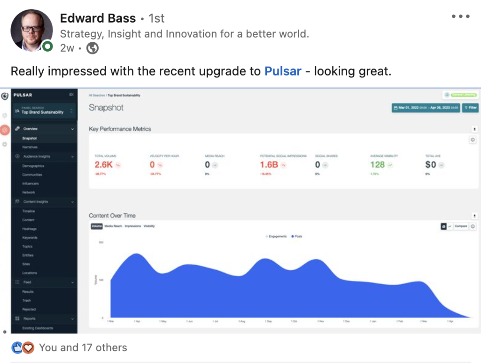The image size is (481, 364).
Task: Click the Filter button
Action: click(x=470, y=108)
